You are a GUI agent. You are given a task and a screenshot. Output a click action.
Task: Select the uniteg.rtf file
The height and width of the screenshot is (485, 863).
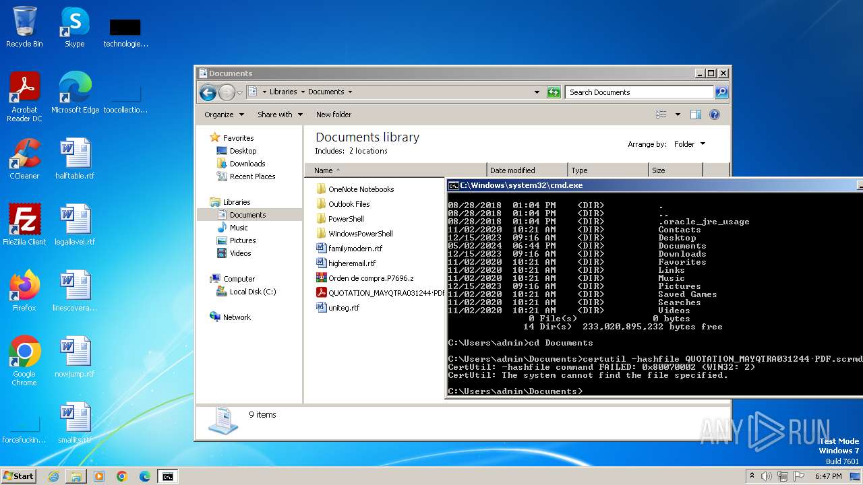pyautogui.click(x=338, y=308)
